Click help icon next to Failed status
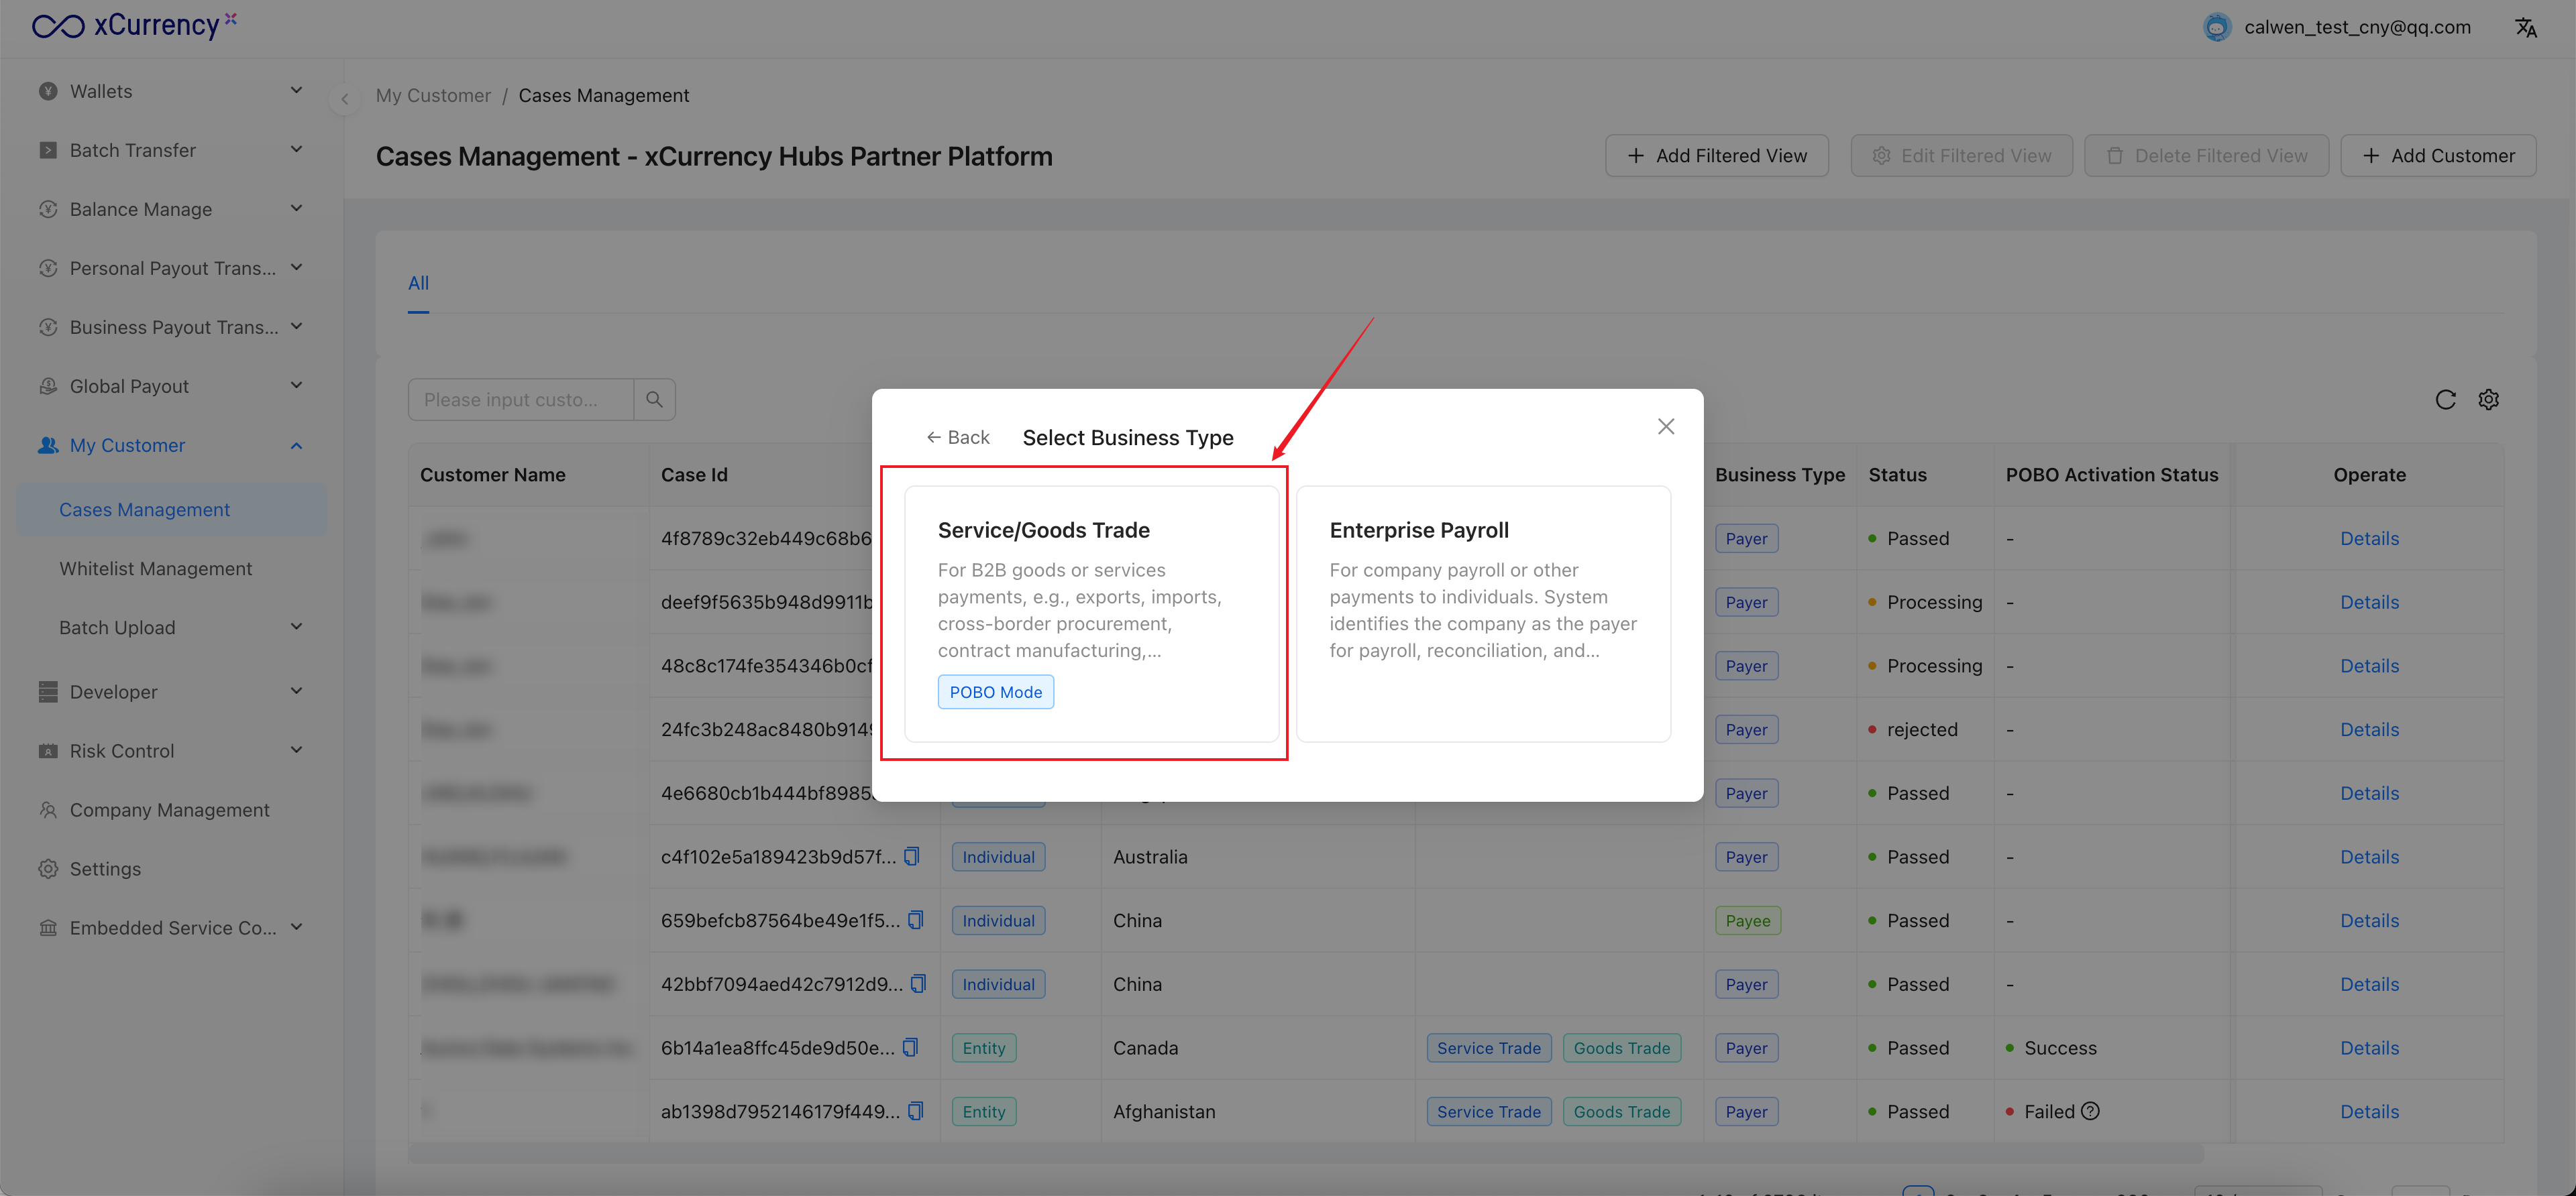The image size is (2576, 1196). [x=2090, y=1111]
